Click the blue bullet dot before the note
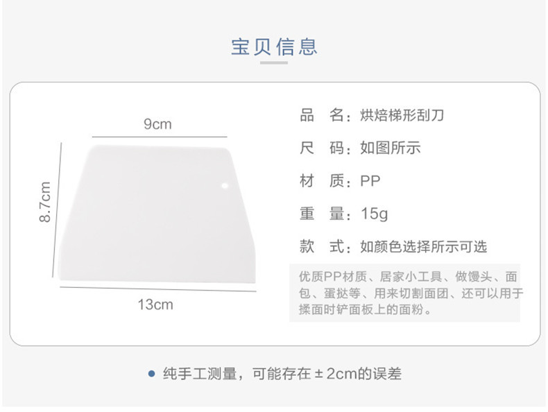 [x=151, y=374]
